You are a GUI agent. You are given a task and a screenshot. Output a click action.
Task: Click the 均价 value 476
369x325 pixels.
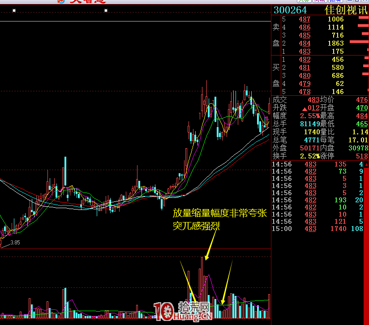pyautogui.click(x=362, y=100)
